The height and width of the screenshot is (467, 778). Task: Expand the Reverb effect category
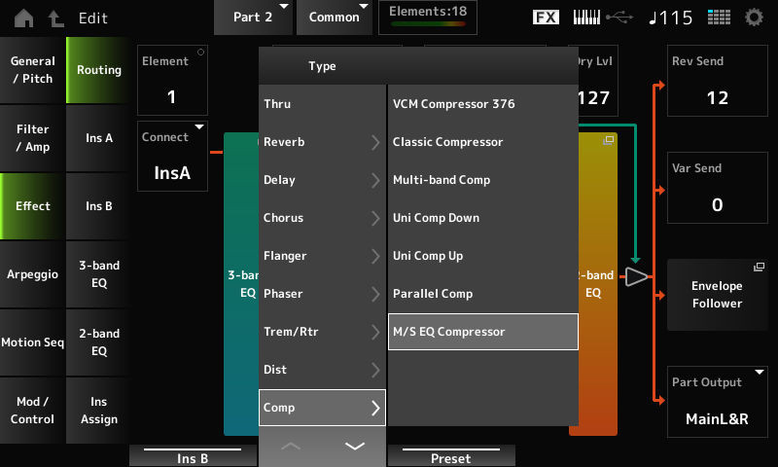(322, 142)
